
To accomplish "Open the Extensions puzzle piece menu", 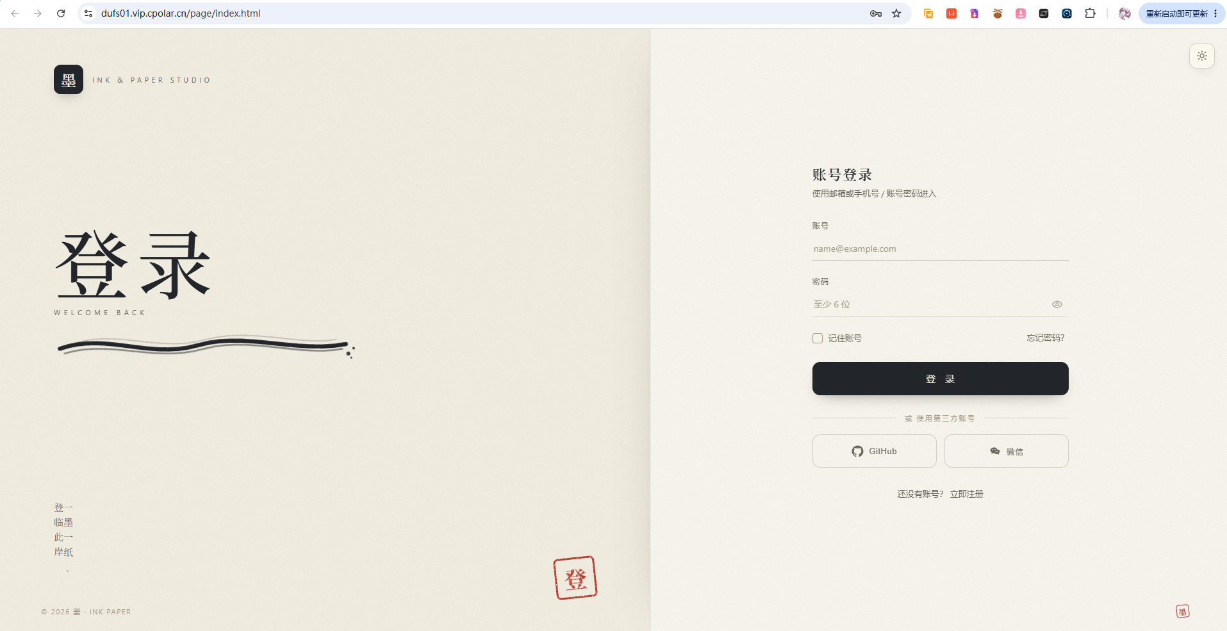I will 1090,13.
